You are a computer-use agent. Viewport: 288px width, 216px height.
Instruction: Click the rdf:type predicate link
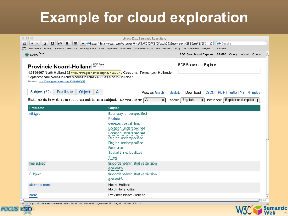pyautogui.click(x=35, y=114)
